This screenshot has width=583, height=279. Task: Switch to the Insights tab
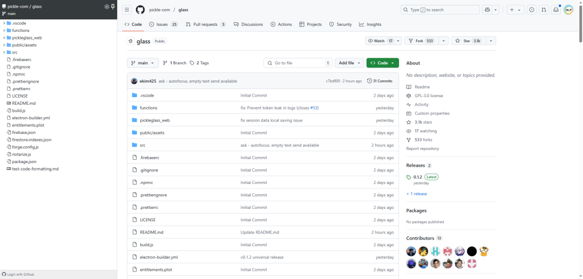(370, 24)
